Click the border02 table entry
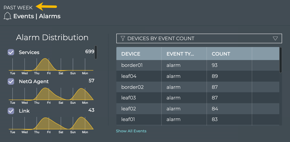290x142 pixels. click(132, 87)
